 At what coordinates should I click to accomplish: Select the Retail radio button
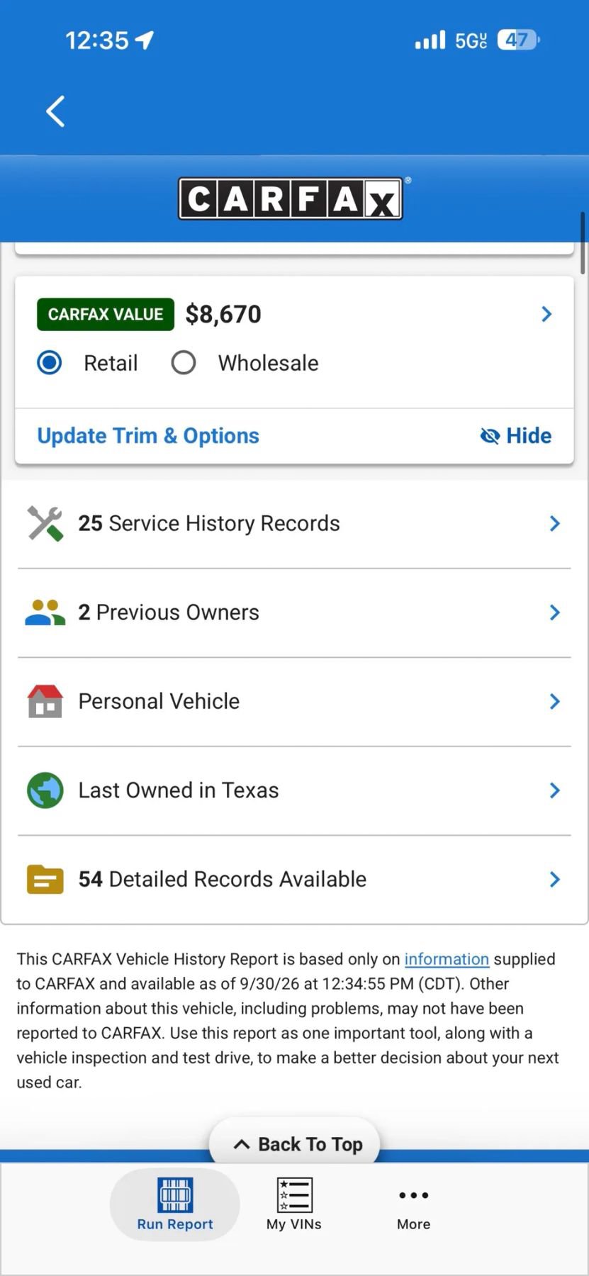pyautogui.click(x=50, y=363)
